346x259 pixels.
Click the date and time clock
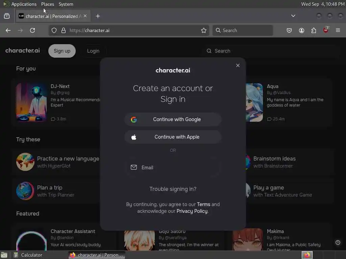coord(323,4)
